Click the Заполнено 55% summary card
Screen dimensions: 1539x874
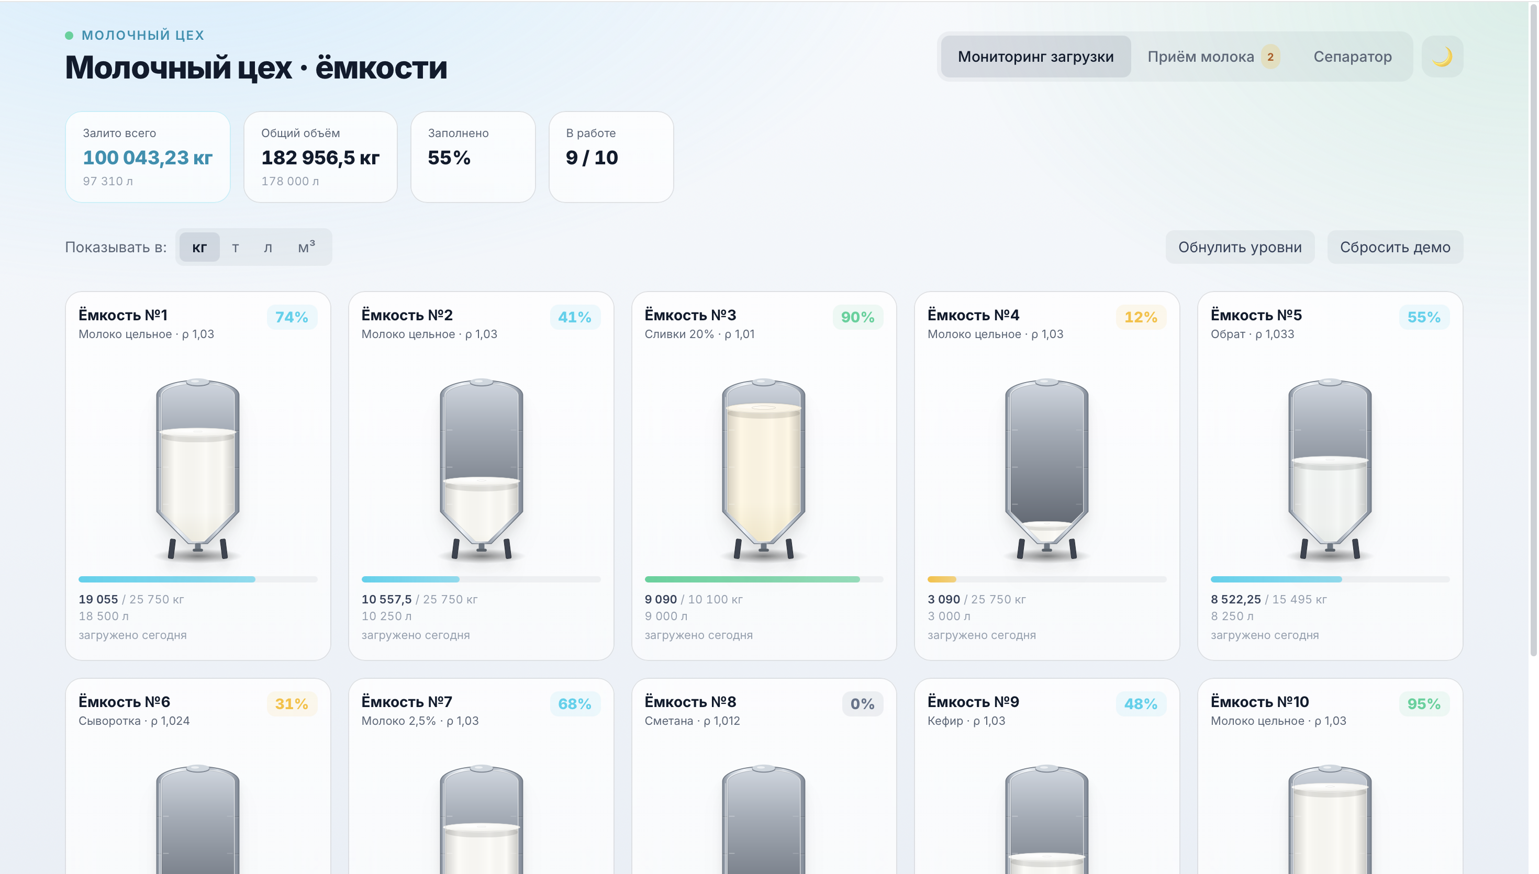pyautogui.click(x=473, y=156)
